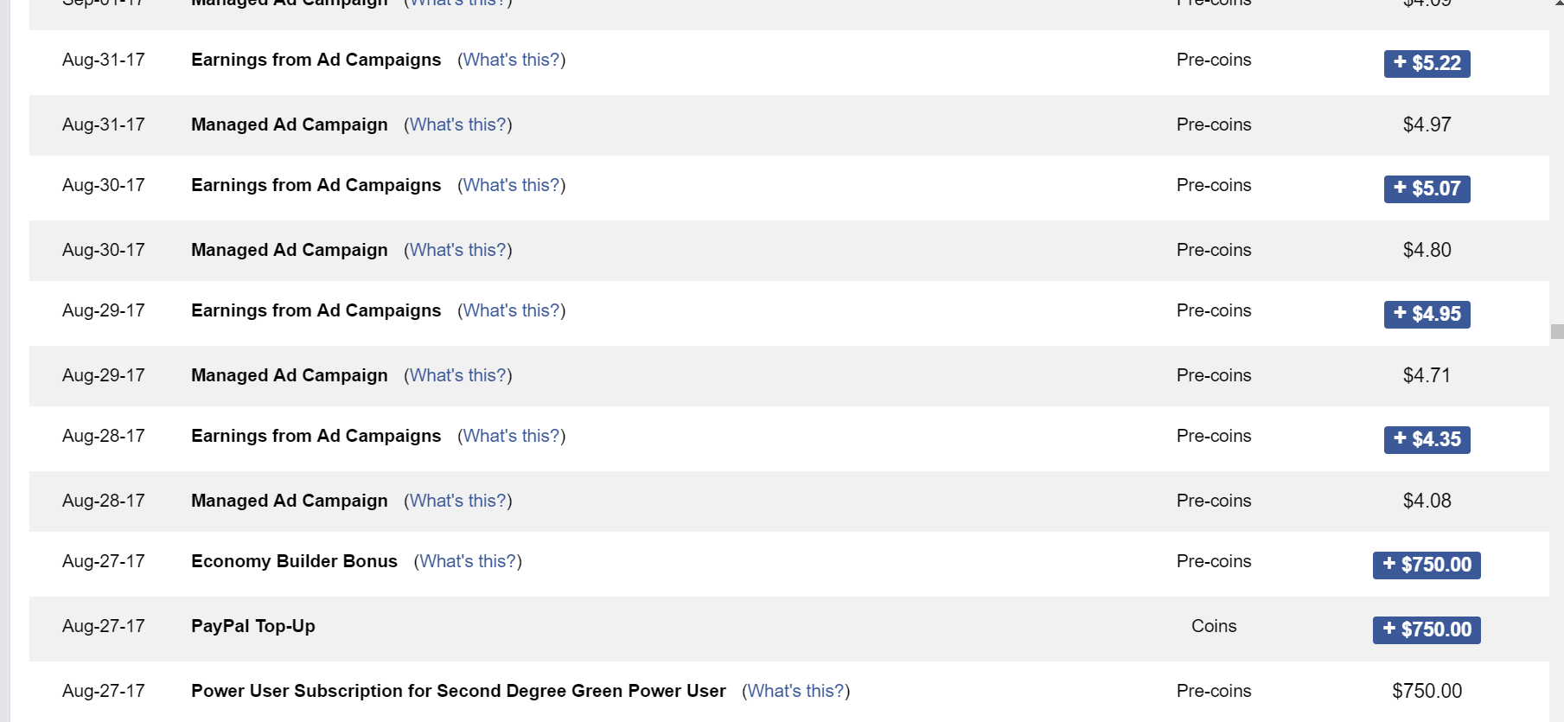Open What's this link for Aug-29-17 Earnings

coord(511,310)
